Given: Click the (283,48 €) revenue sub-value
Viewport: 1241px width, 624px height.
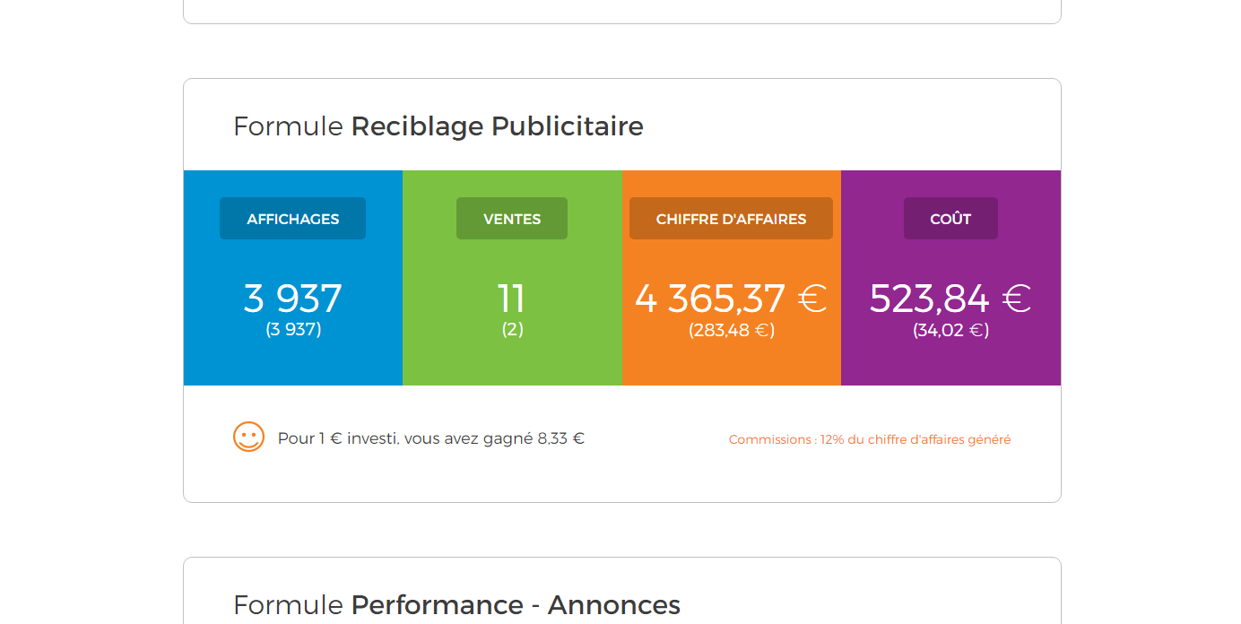Looking at the screenshot, I should [x=731, y=331].
